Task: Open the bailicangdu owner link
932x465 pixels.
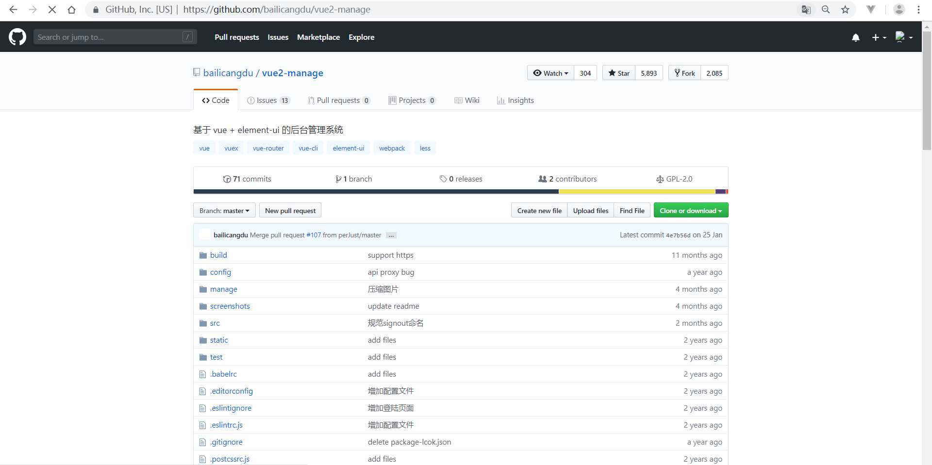Action: click(228, 73)
